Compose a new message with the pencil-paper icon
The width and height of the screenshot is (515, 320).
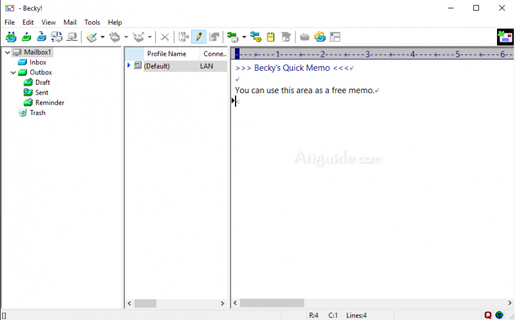point(91,37)
